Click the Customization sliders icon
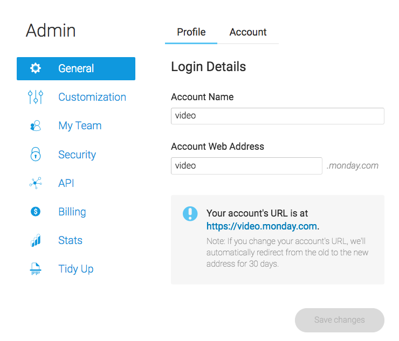 click(x=36, y=97)
